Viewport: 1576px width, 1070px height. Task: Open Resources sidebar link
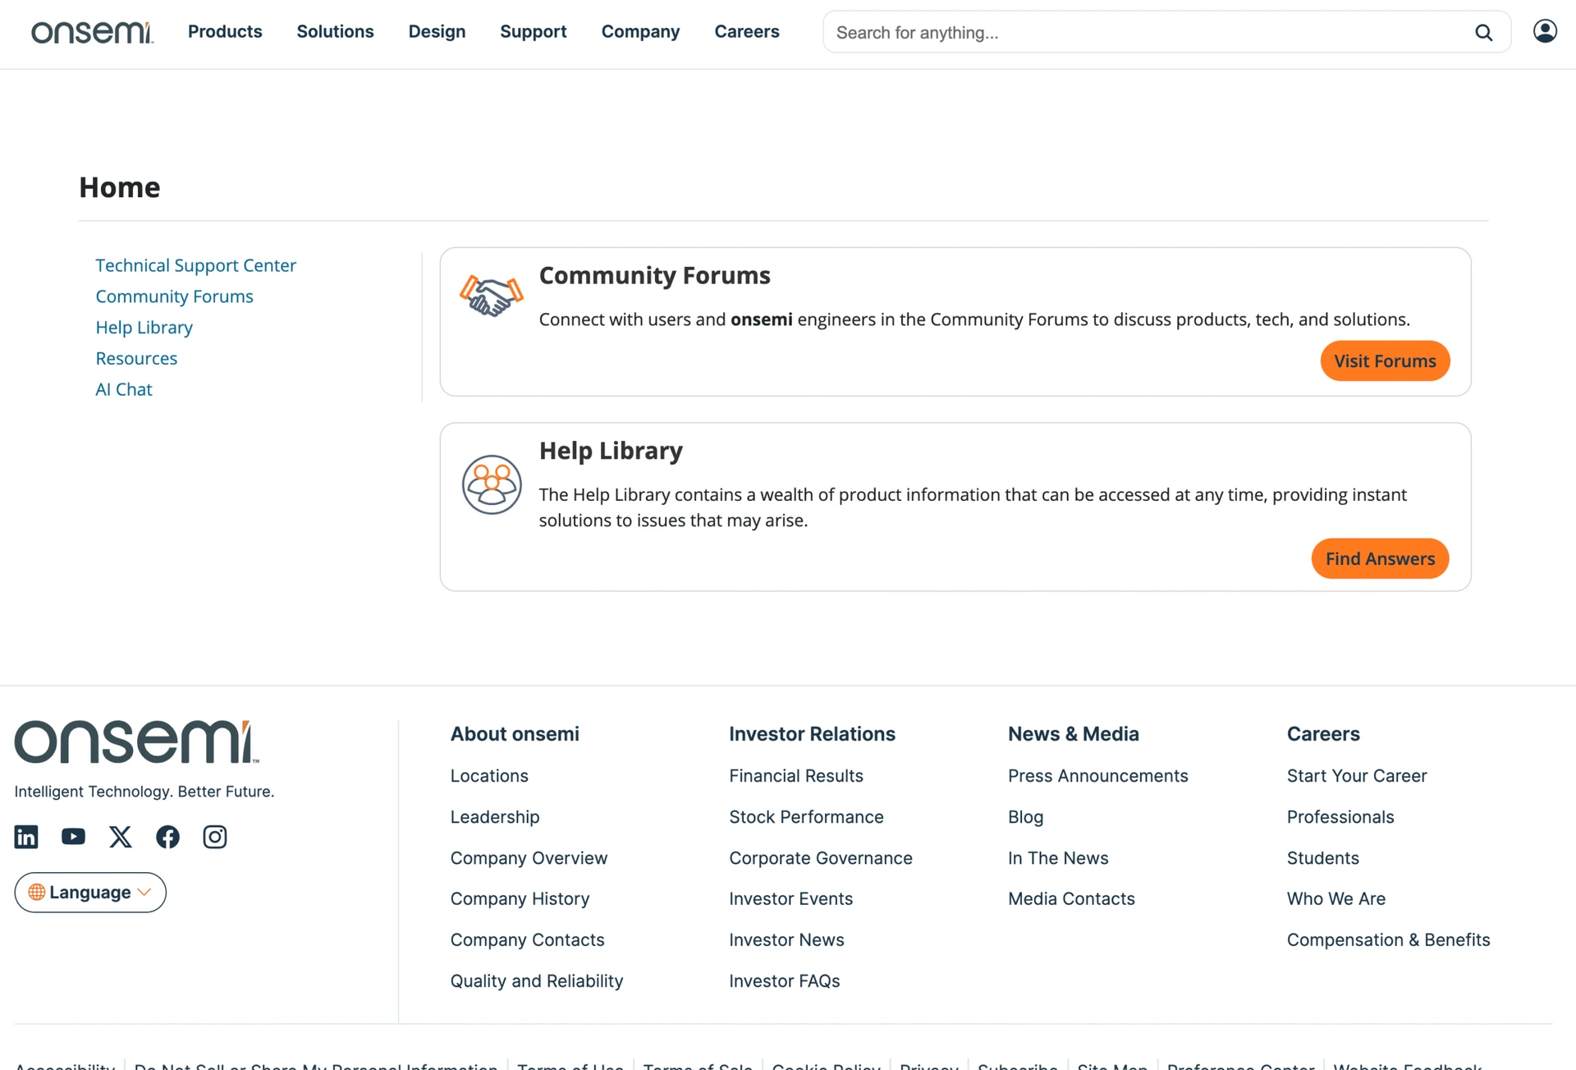click(136, 359)
